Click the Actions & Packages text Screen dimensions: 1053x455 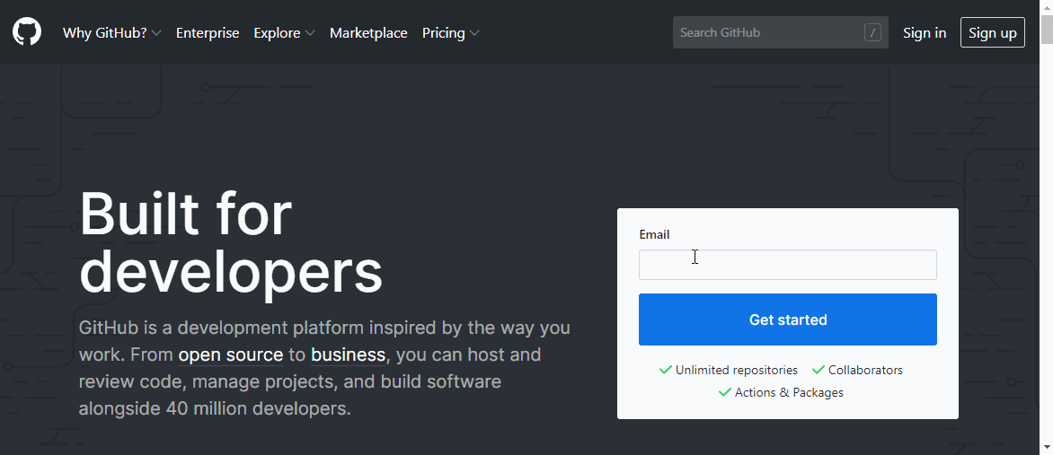click(x=789, y=392)
